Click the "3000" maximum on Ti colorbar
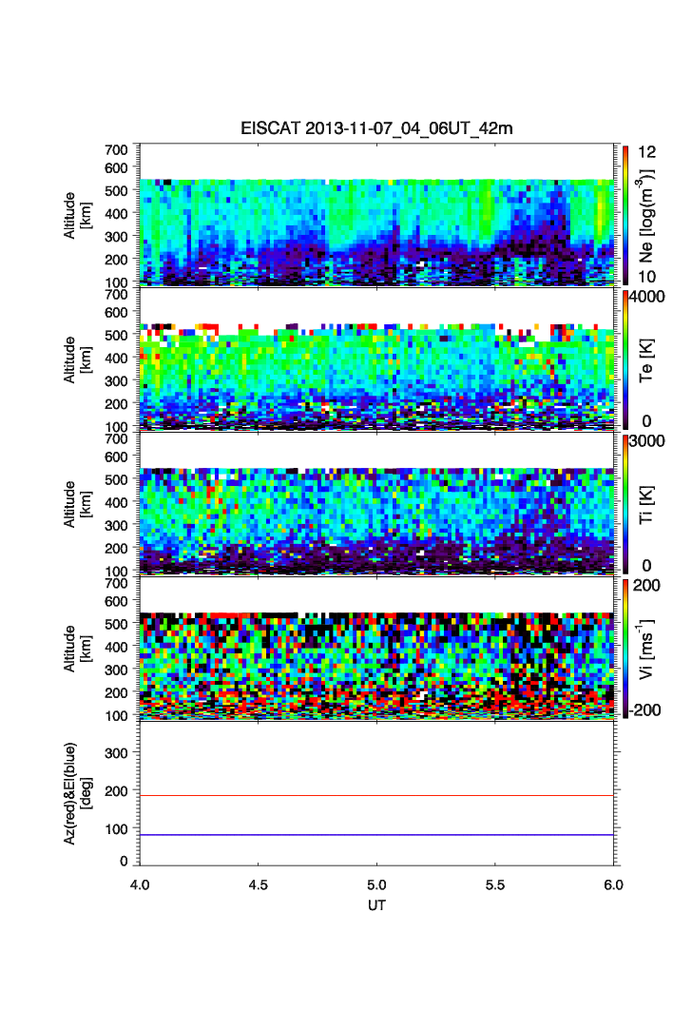This screenshot has width=673, height=1010. [x=647, y=441]
